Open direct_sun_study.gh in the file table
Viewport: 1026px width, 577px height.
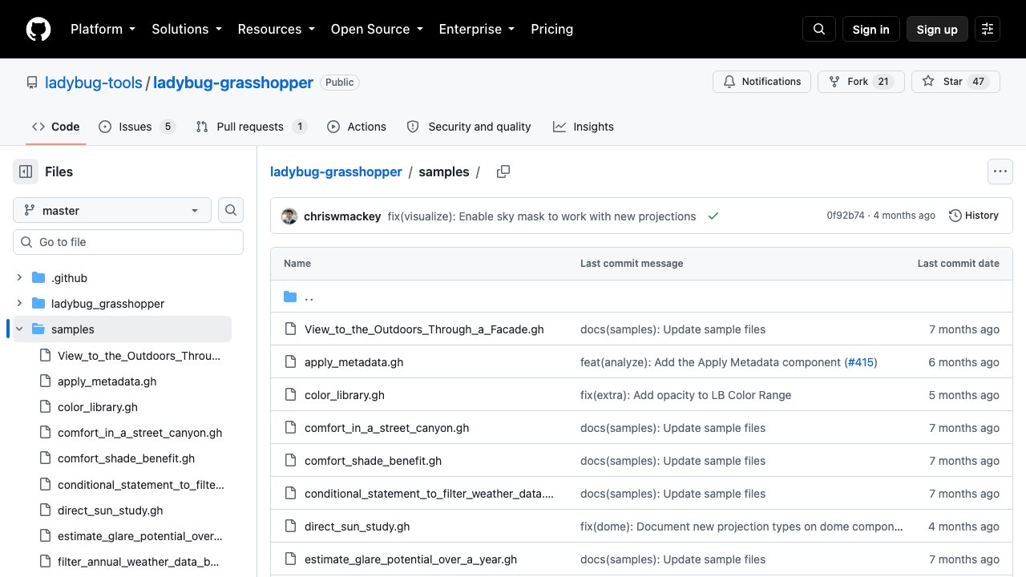click(x=357, y=527)
